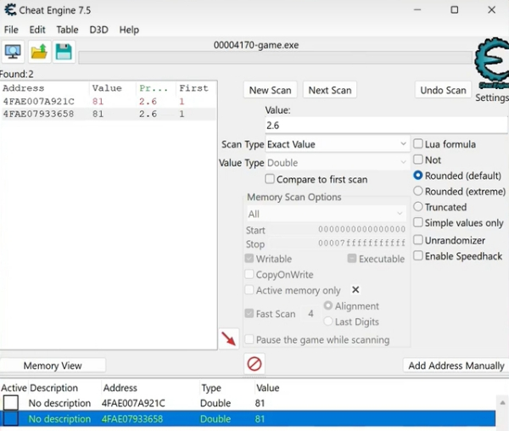Click Double type of 4FAE007A921C in the address table
Screen dimensions: 509x431
tap(215, 403)
